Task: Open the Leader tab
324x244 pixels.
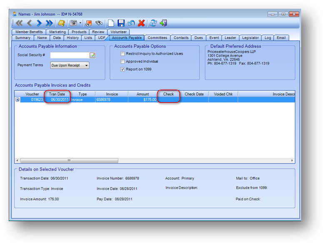Action: tap(230, 38)
